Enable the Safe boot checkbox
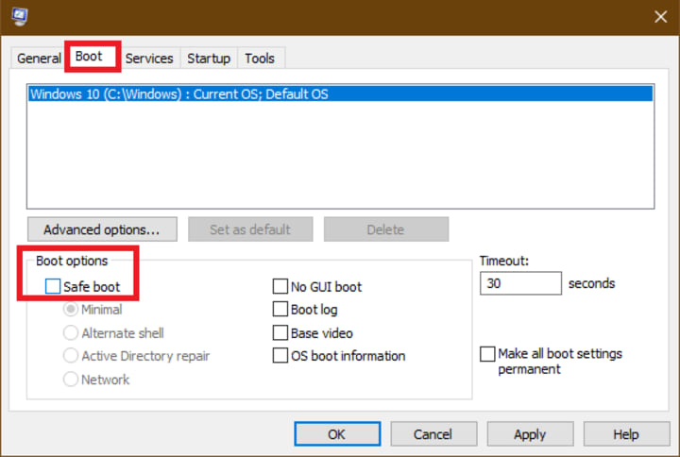This screenshot has height=457, width=680. pyautogui.click(x=53, y=287)
